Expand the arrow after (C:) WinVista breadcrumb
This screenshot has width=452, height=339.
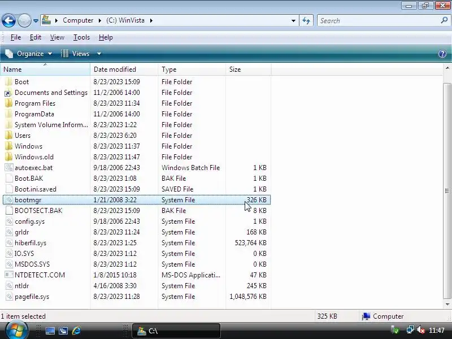[x=151, y=20]
